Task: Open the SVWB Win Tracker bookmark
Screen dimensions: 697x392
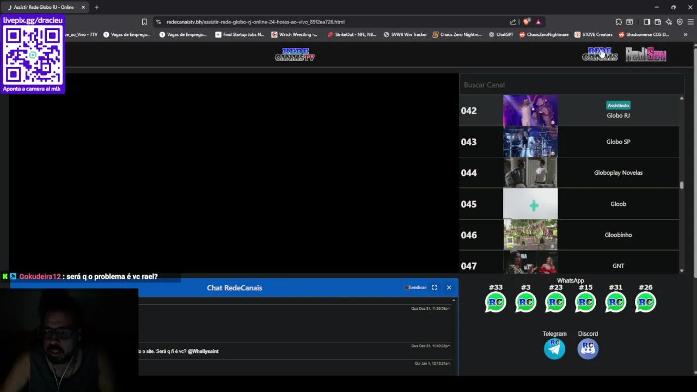Action: [x=405, y=34]
